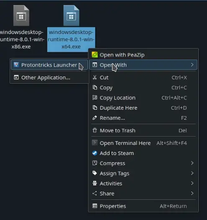Expand the Compress submenu arrow
Image resolution: width=207 pixels, height=220 pixels.
point(192,163)
